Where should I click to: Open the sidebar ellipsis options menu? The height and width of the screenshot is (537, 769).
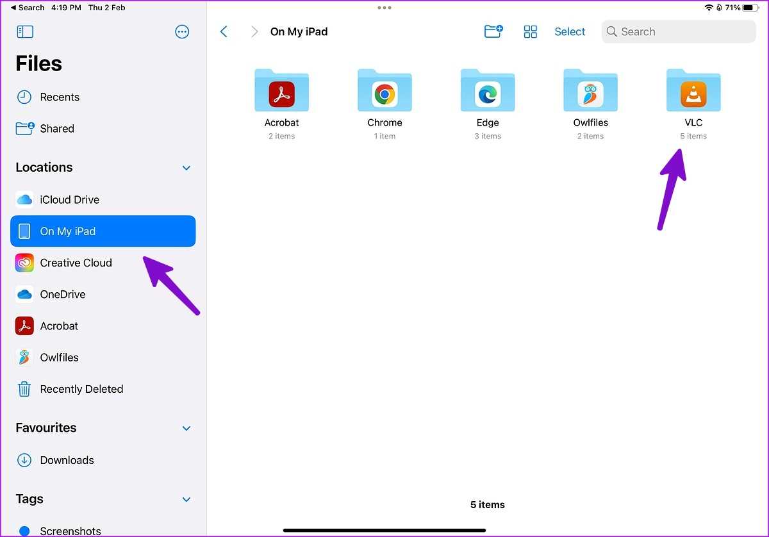pyautogui.click(x=182, y=32)
